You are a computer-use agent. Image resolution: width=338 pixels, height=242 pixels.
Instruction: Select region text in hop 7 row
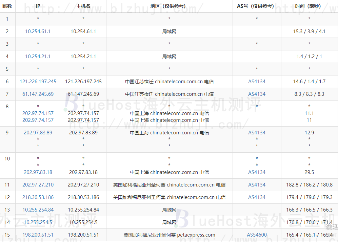point(169,94)
